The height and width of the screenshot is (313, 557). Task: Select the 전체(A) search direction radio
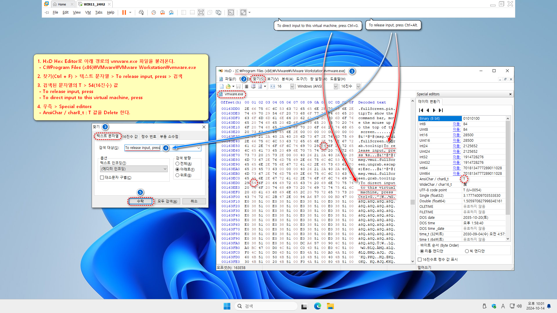click(178, 164)
